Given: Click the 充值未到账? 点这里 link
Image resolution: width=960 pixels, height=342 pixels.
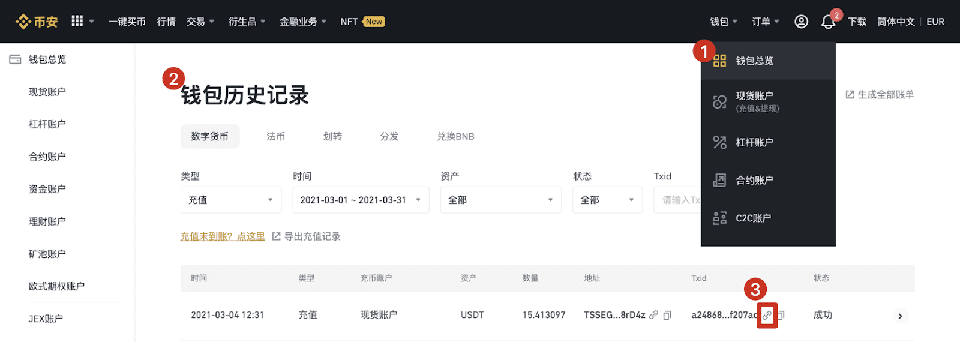Looking at the screenshot, I should [x=223, y=236].
